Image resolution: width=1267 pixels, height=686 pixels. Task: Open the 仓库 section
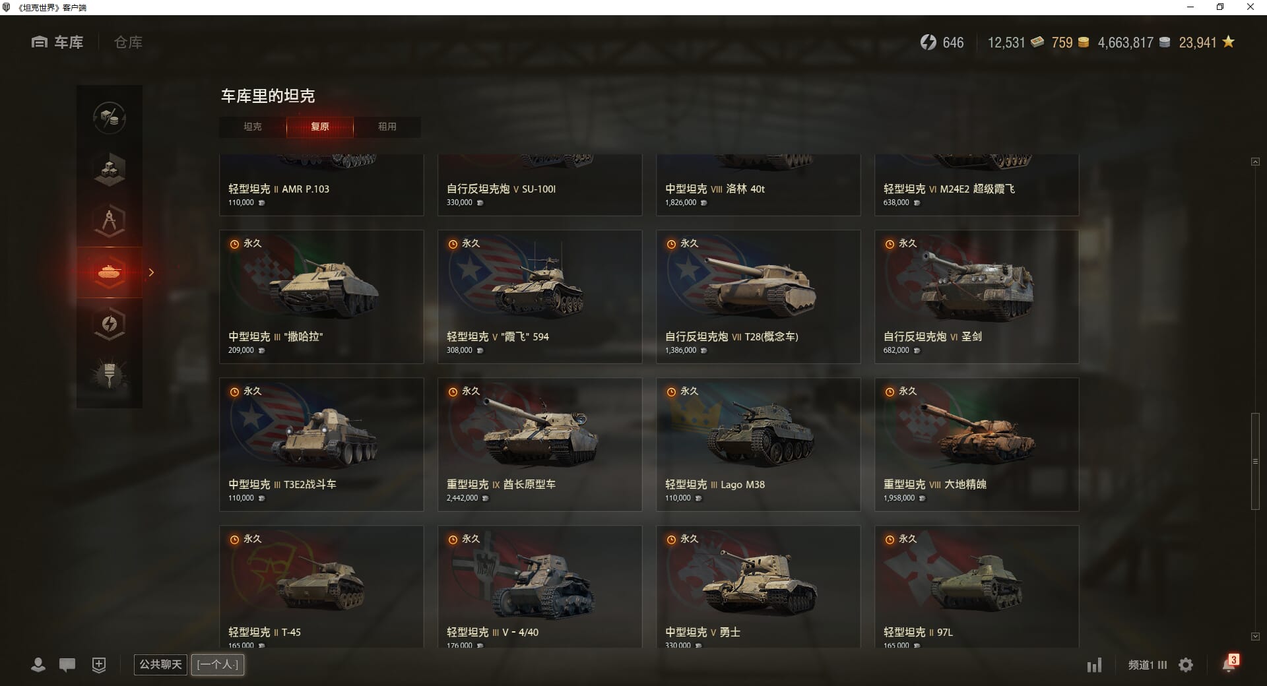128,42
